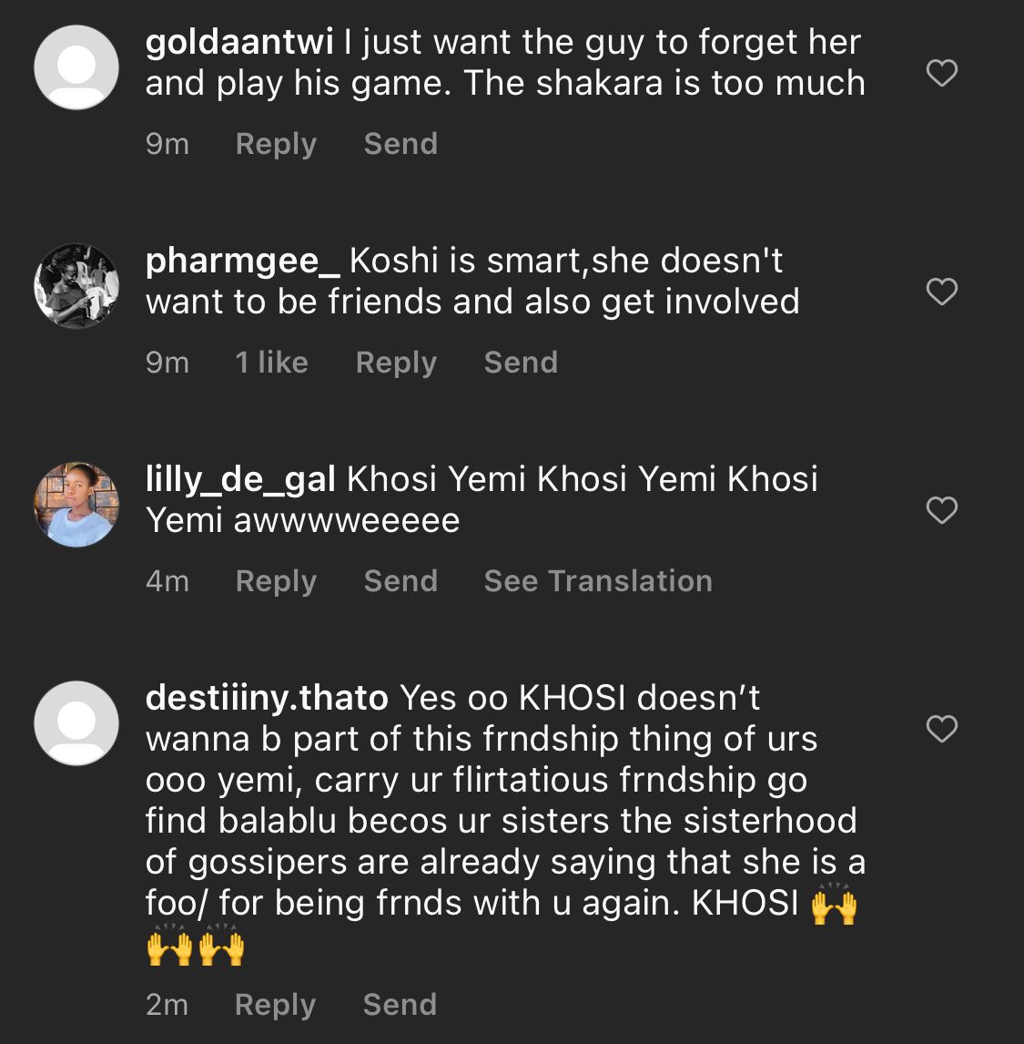Reply to lilly_de_gal's comment
The height and width of the screenshot is (1044, 1024).
click(x=276, y=581)
